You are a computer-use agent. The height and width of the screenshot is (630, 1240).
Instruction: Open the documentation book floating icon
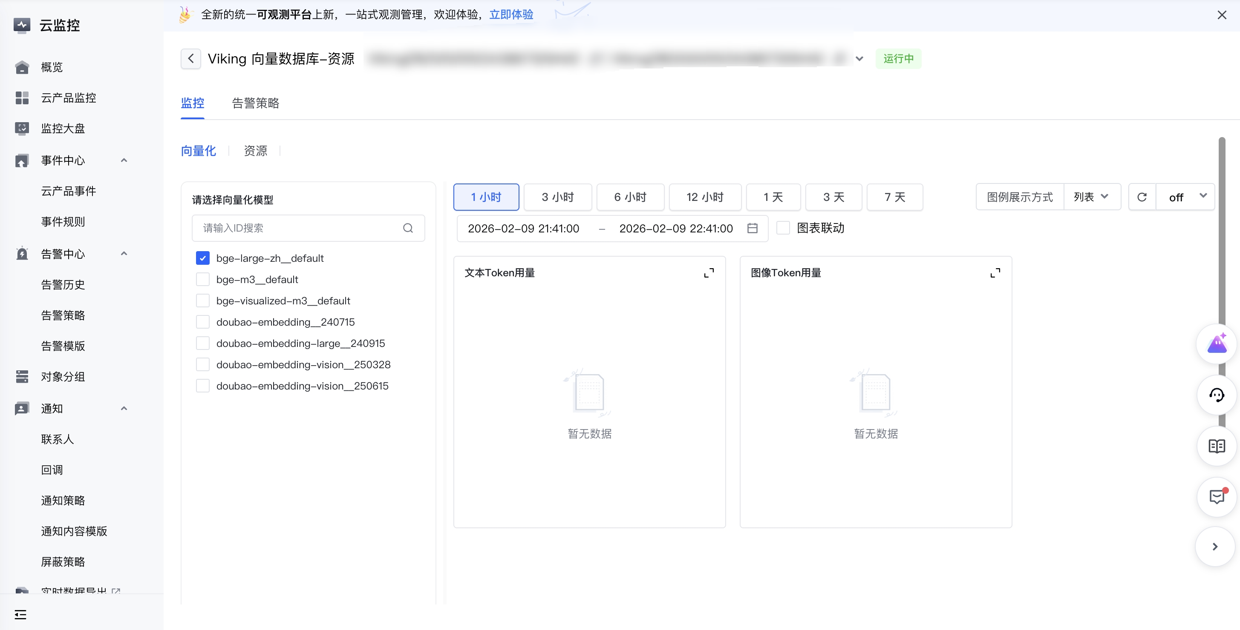click(x=1217, y=446)
